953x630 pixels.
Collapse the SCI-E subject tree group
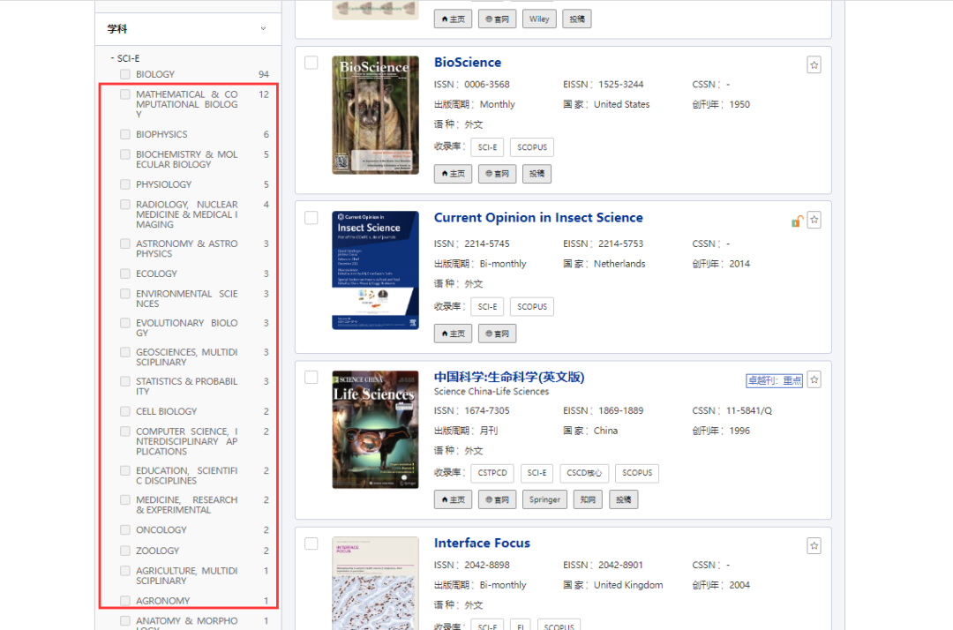tap(113, 58)
